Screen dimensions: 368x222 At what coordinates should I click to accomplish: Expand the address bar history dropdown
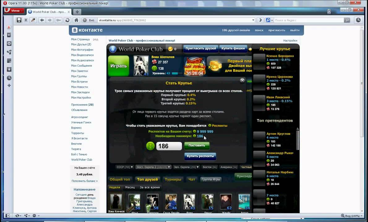click(x=253, y=20)
